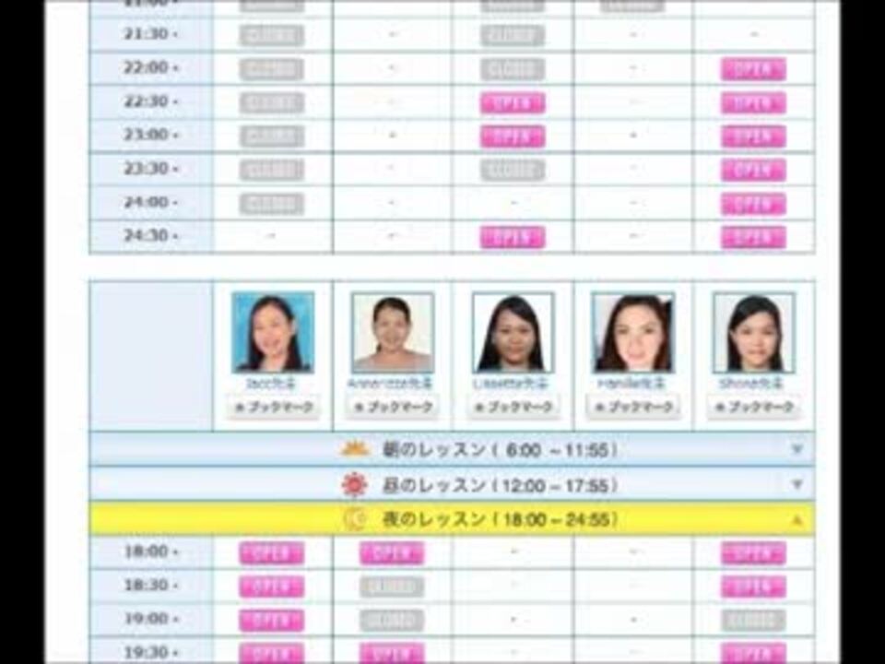The height and width of the screenshot is (664, 885).
Task: Select the yellow 夜のレッスン (18:00–24:55) header bar
Action: 452,519
